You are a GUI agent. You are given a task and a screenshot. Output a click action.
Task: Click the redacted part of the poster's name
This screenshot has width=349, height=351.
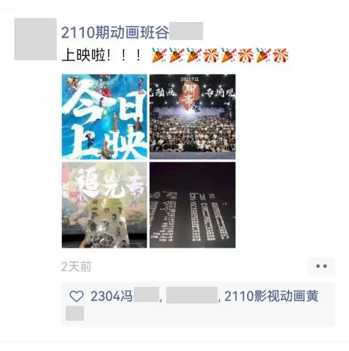[186, 31]
